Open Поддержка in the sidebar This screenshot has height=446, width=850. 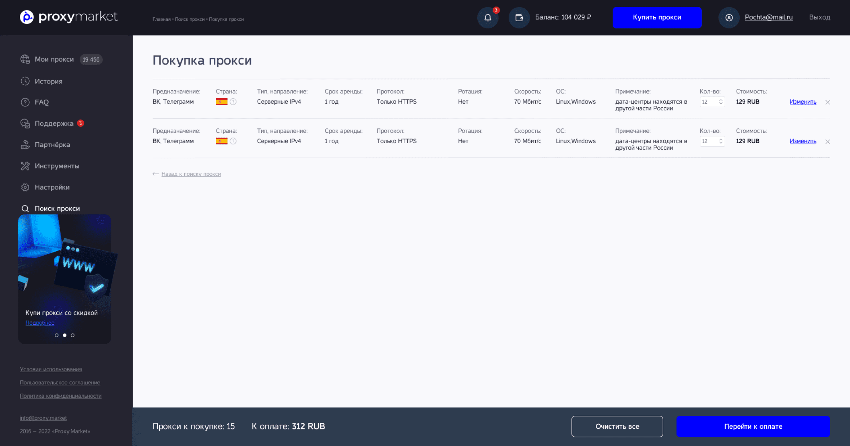coord(54,123)
